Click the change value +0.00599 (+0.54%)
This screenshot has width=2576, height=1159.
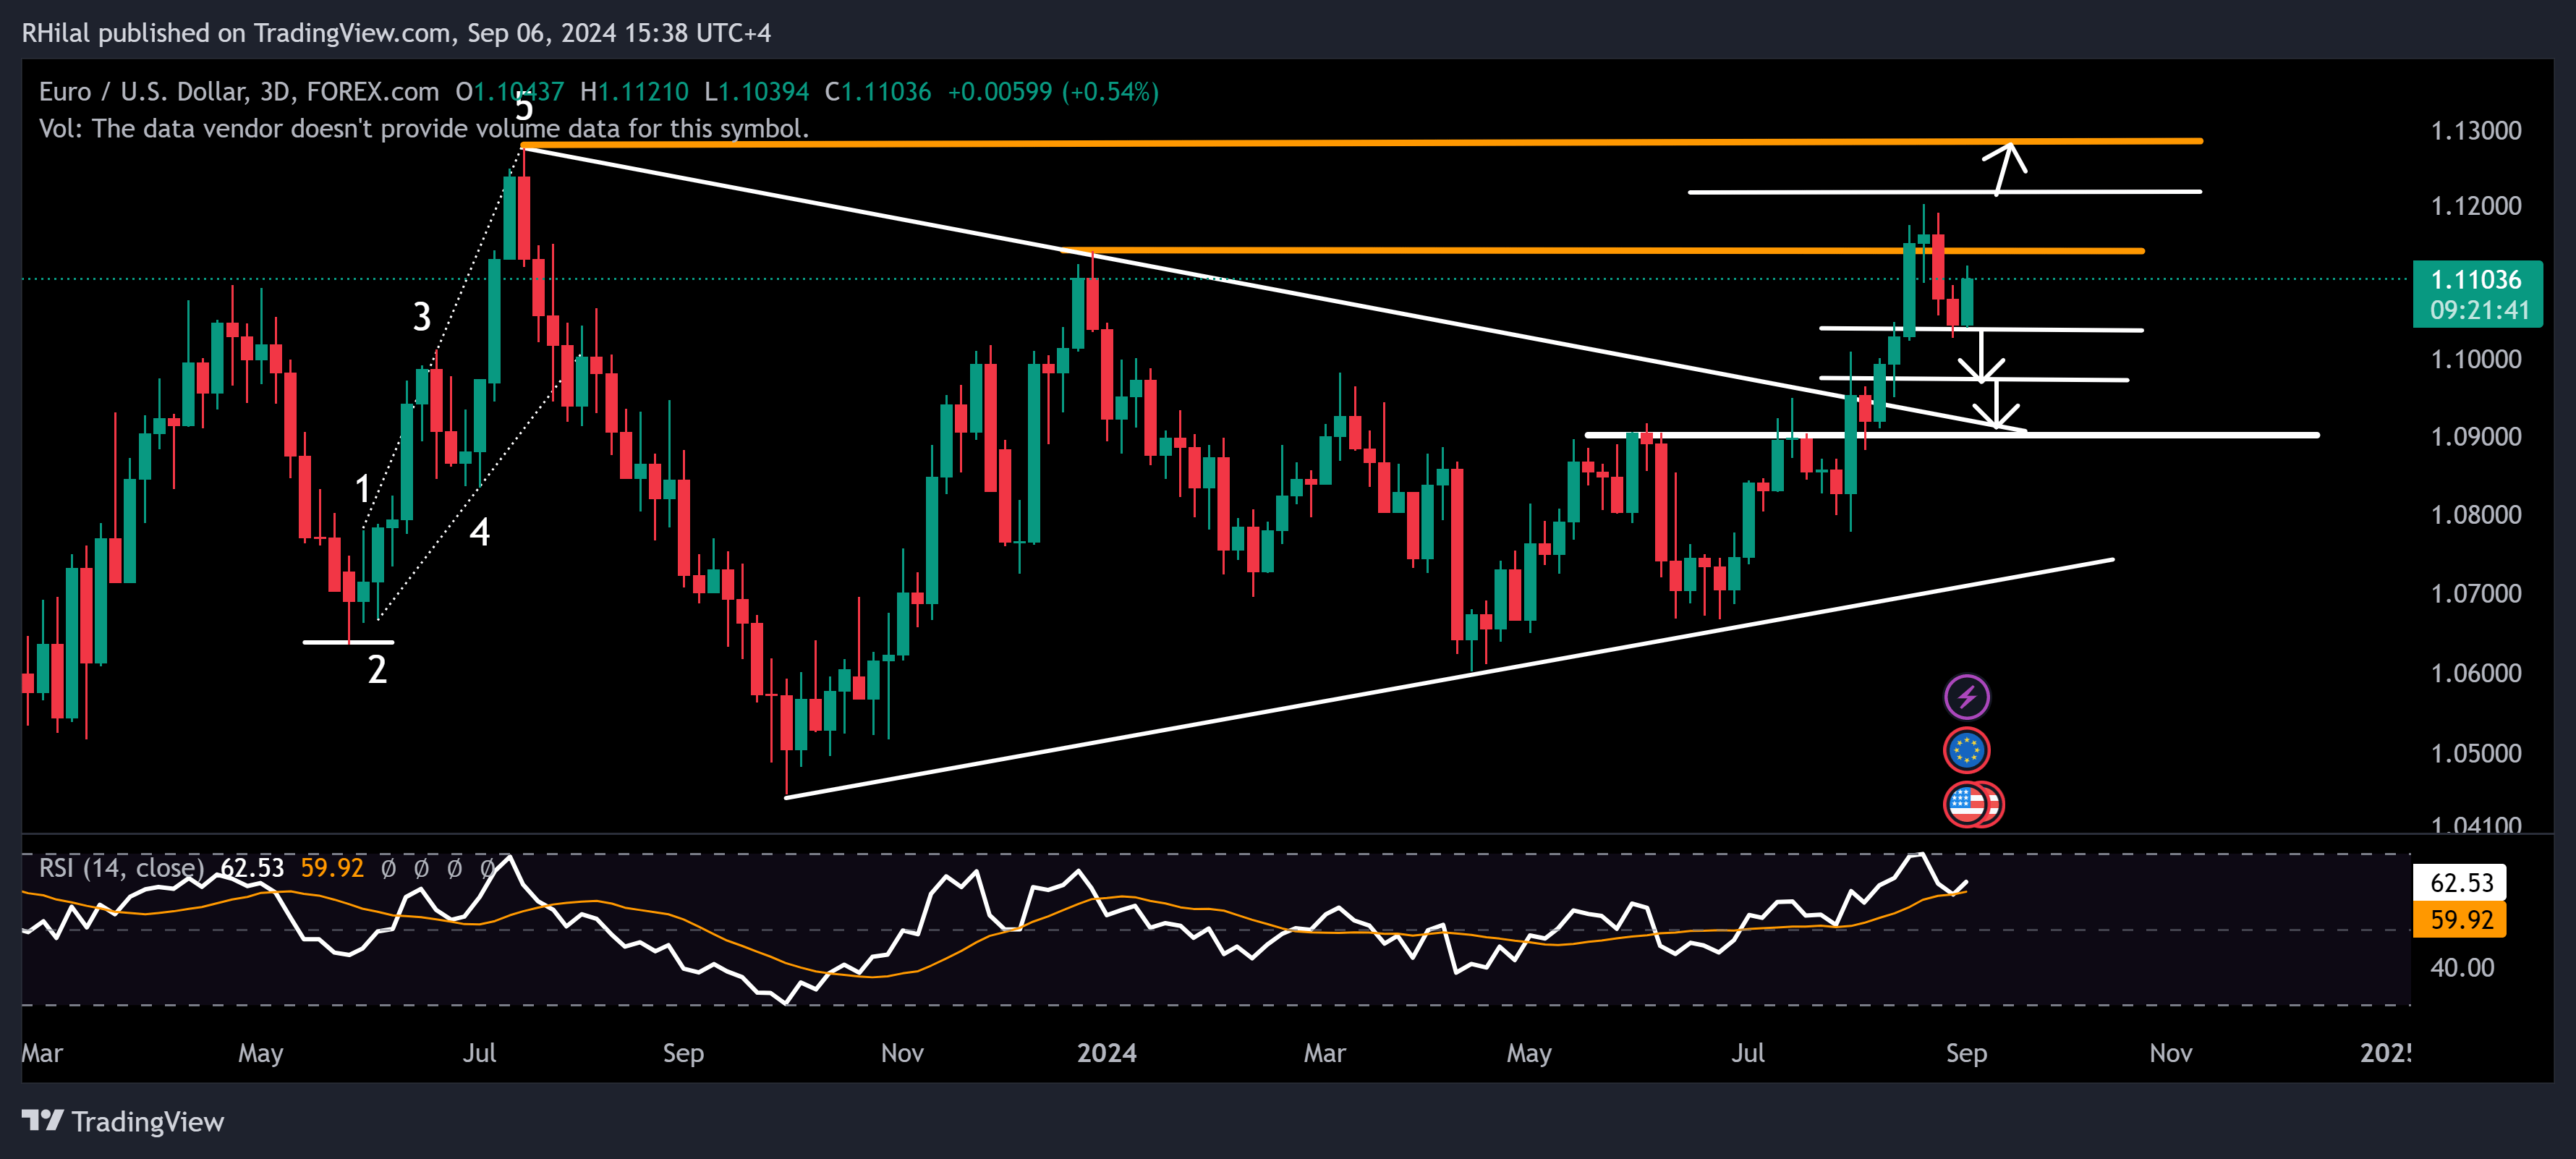coord(1053,92)
